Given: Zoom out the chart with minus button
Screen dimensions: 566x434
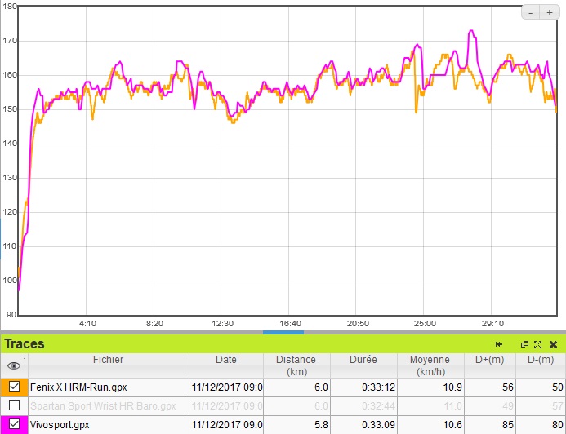Looking at the screenshot, I should (531, 13).
